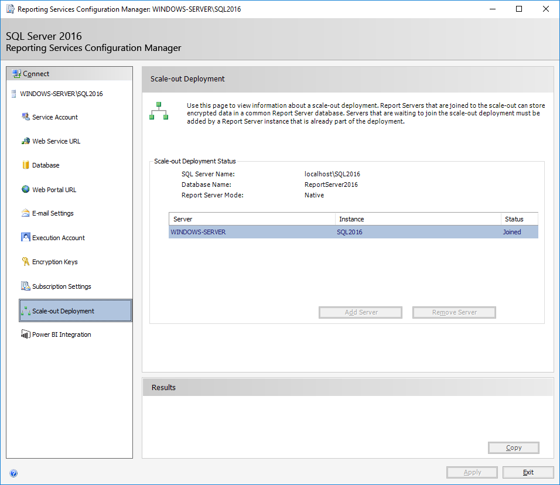Click the Database cylinder icon
This screenshot has width=560, height=485.
point(26,165)
